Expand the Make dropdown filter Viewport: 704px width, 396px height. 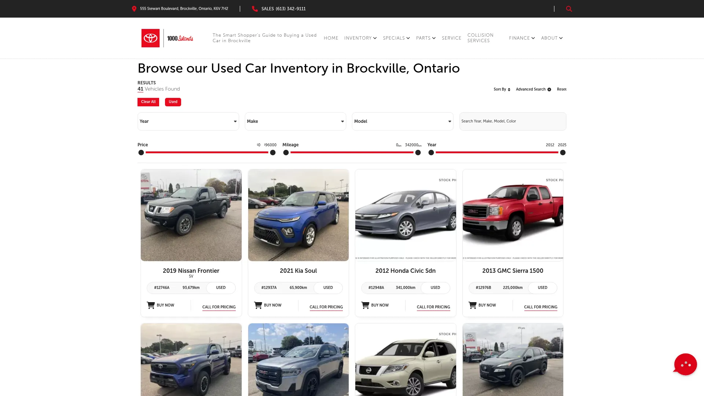[296, 121]
